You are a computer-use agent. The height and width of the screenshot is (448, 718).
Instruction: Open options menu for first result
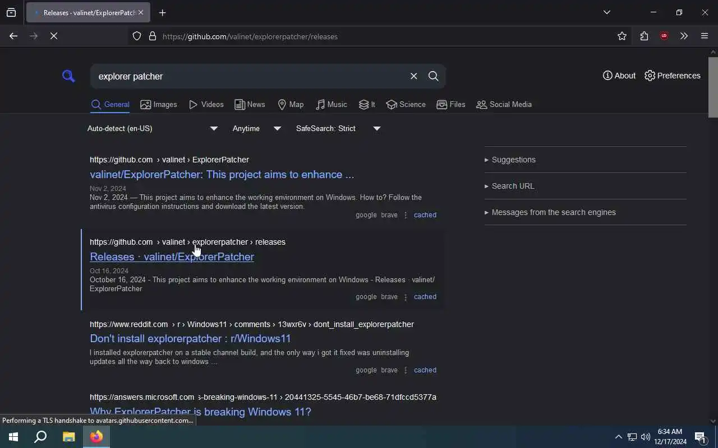pyautogui.click(x=406, y=215)
